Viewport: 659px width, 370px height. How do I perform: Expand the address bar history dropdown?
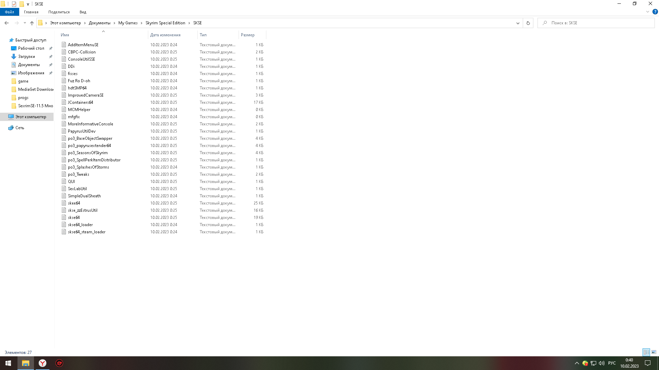point(518,23)
